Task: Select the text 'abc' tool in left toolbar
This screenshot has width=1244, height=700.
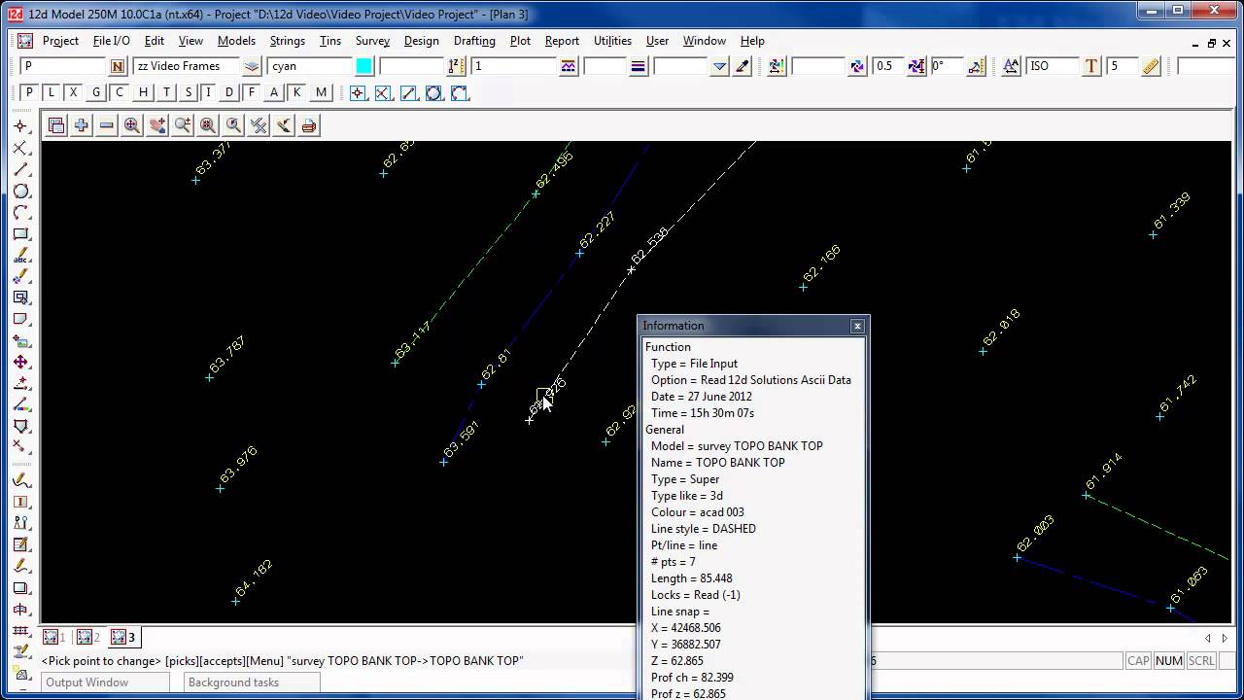Action: pos(20,256)
